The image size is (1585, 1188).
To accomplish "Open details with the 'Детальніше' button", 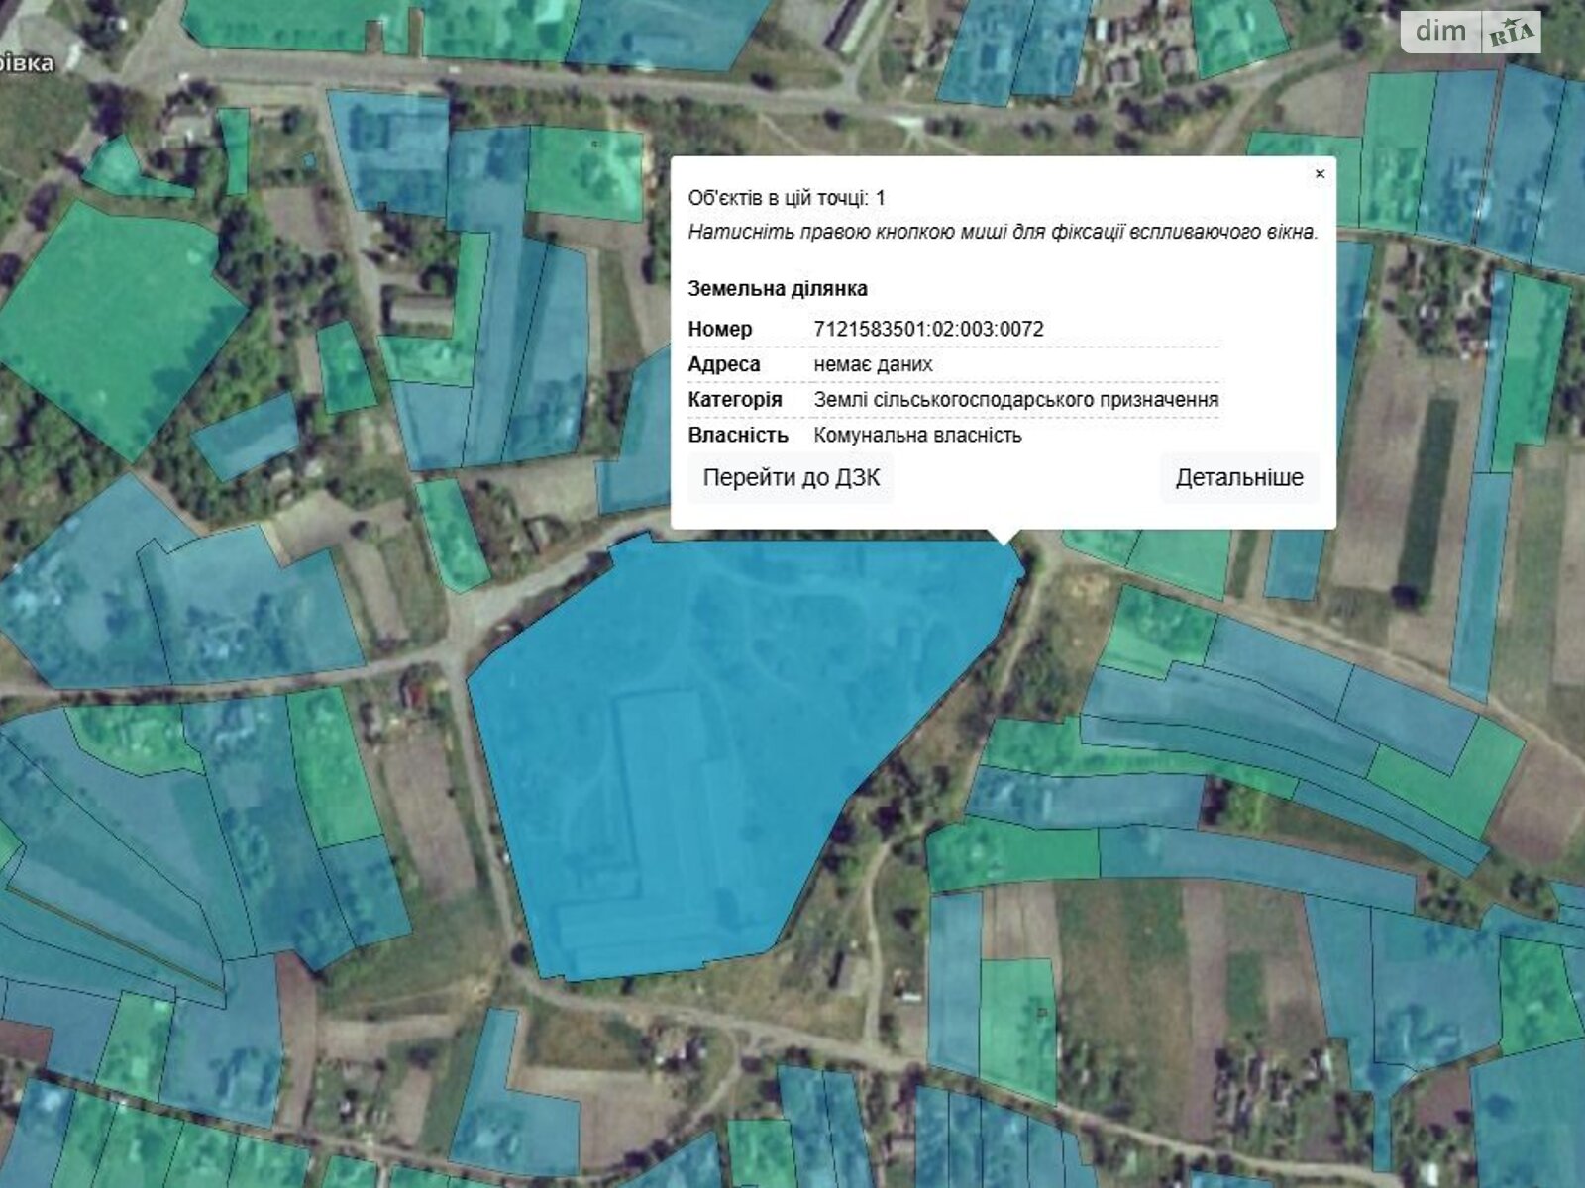I will coord(1238,478).
